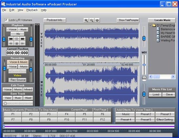Pause playback with the pause button

tap(17, 39)
